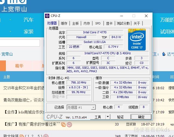The image size is (174, 137).
Task: Click the pink round badge icon beside 推广 thread
Action: [x=69, y=125]
